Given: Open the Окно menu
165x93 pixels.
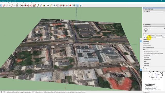Looking at the screenshot, I should 32,3.
